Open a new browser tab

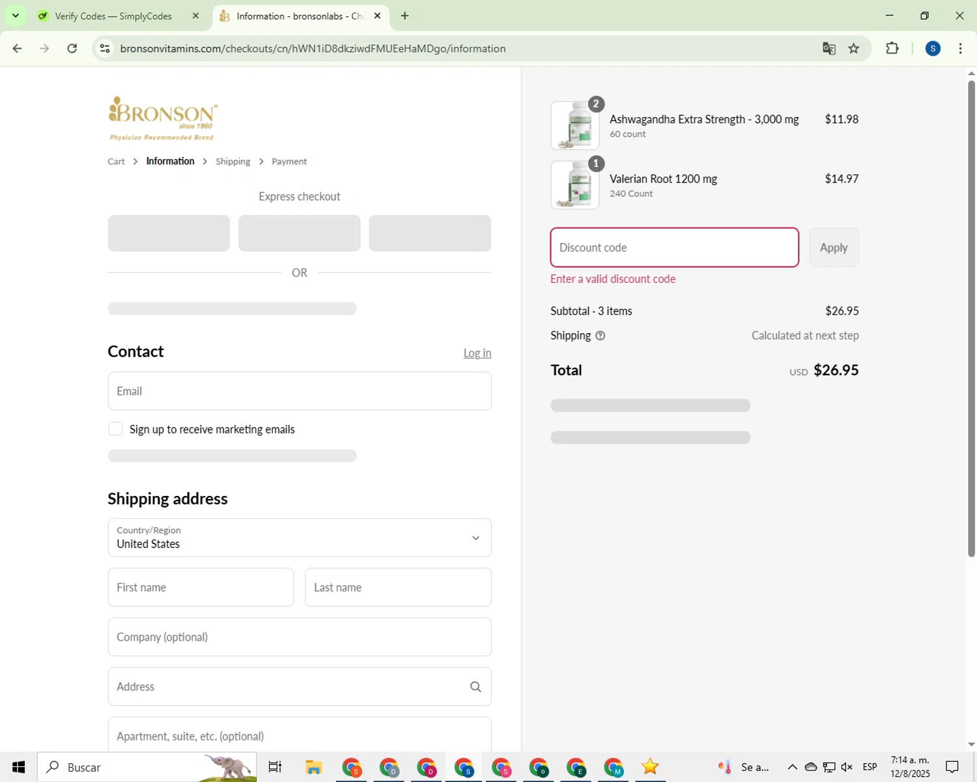(404, 16)
